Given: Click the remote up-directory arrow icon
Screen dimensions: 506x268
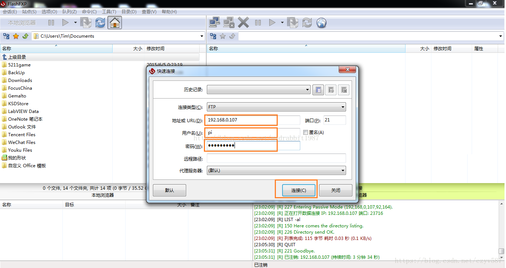Looking at the screenshot, I should (232, 36).
